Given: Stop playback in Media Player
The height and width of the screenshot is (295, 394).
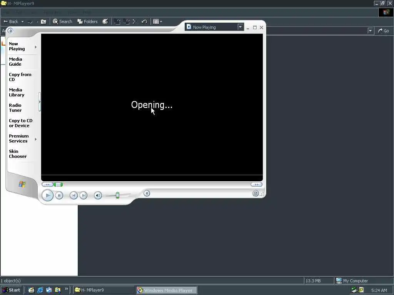Looking at the screenshot, I should pyautogui.click(x=59, y=196).
